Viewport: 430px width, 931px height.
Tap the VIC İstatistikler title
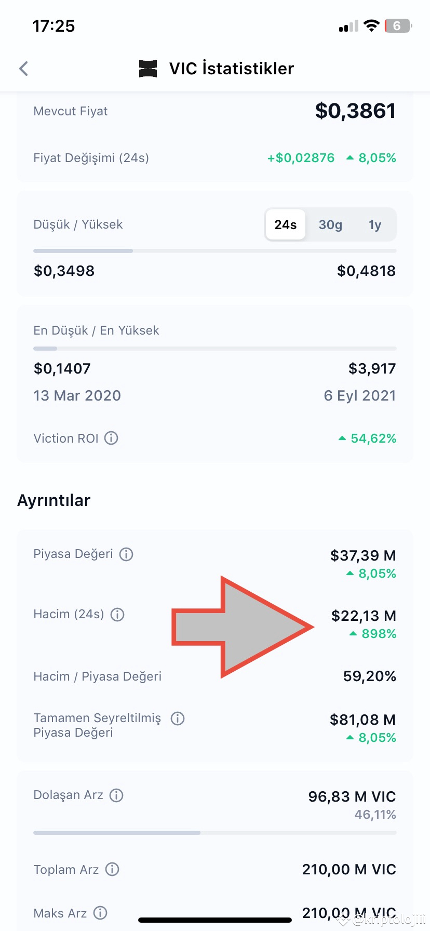(232, 68)
